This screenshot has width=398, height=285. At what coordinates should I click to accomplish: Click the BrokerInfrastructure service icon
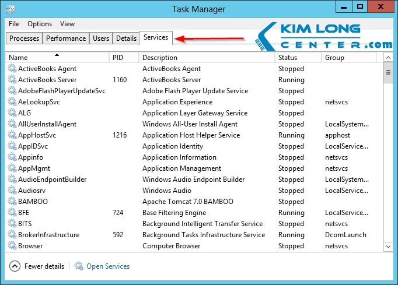coord(12,235)
